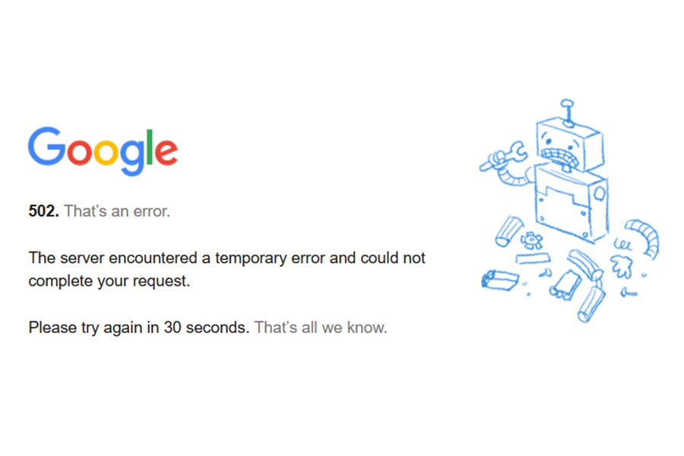Viewport: 684px width, 456px height.
Task: Click the Google logo
Action: (103, 151)
